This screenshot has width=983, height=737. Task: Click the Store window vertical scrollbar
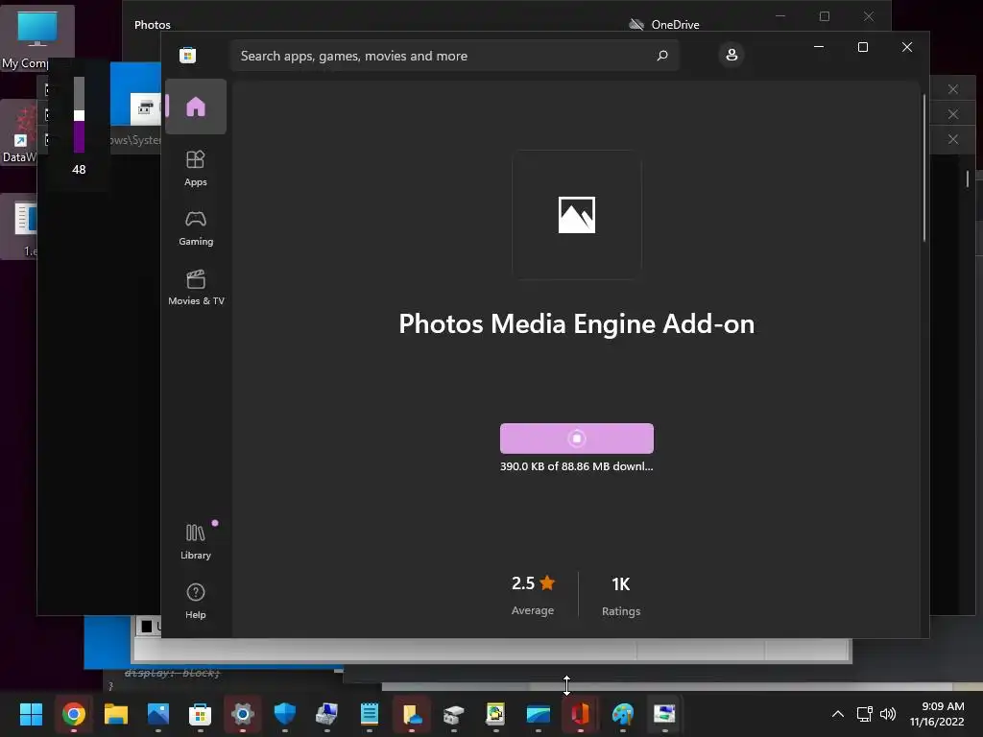(924, 168)
